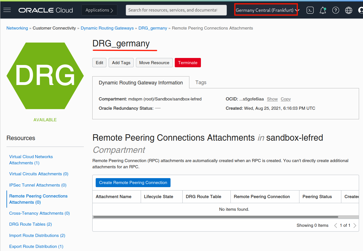The width and height of the screenshot is (363, 251).
Task: Click the 'No items found.' table message
Action: pyautogui.click(x=234, y=209)
